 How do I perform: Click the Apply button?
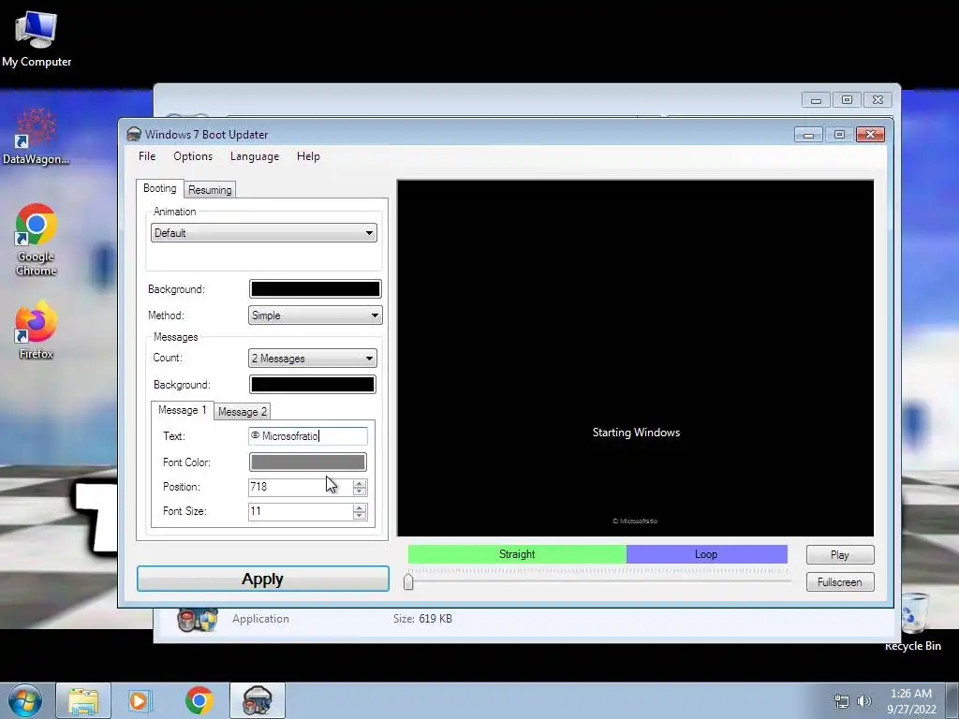click(263, 579)
